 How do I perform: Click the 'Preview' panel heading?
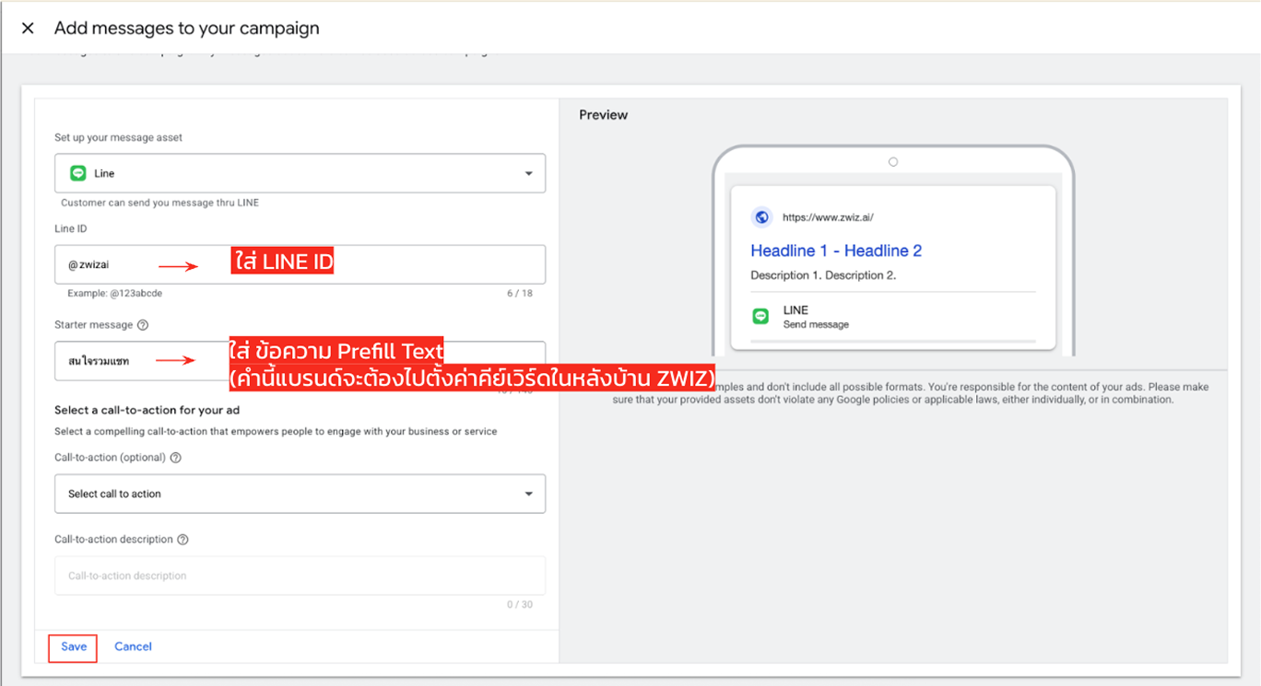pyautogui.click(x=603, y=115)
